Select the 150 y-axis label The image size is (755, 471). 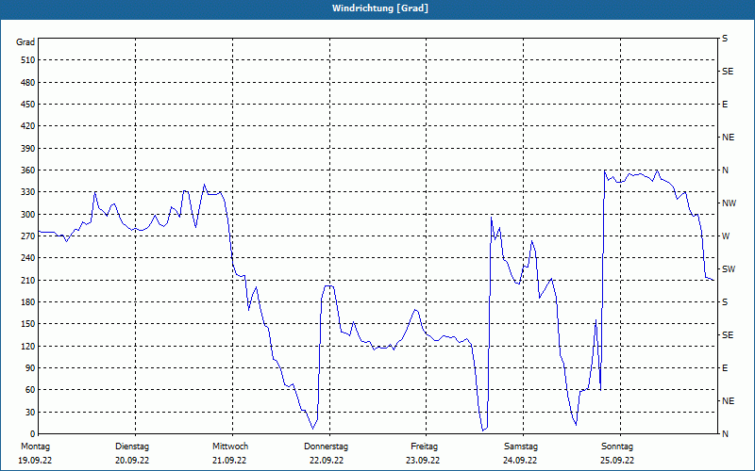[x=29, y=323]
